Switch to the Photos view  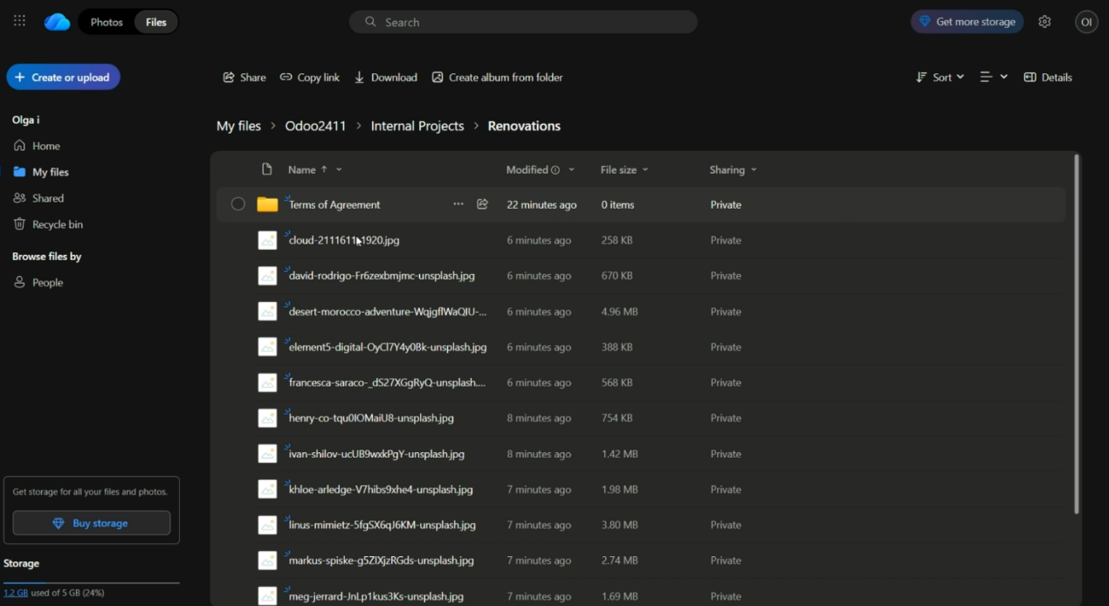pos(107,22)
